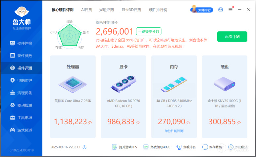Click version number 6.1025.4300.819
Viewport: 256px width, 157px height.
(x=22, y=150)
